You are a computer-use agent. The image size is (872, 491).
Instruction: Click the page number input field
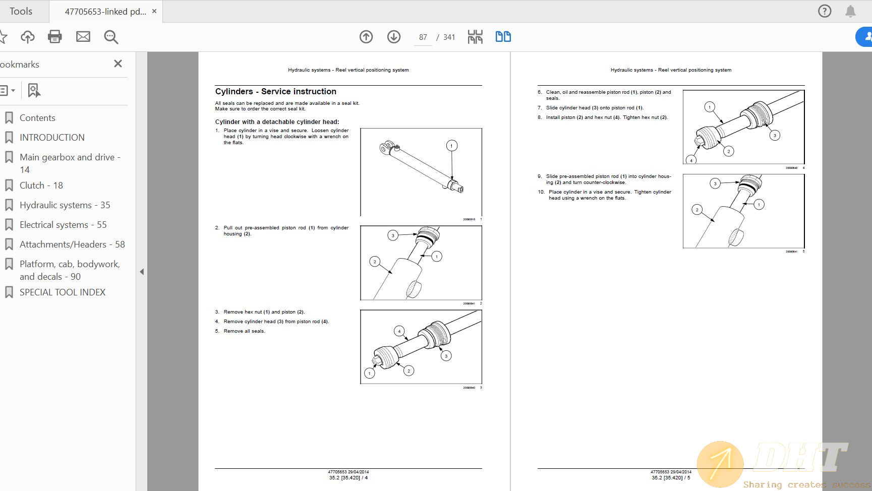(x=423, y=37)
